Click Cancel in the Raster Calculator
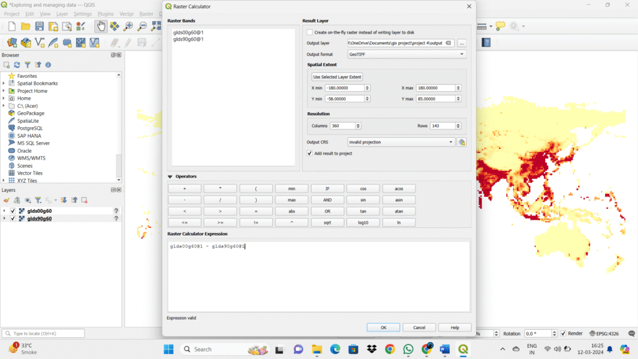Viewport: 638px width, 359px height. click(419, 328)
